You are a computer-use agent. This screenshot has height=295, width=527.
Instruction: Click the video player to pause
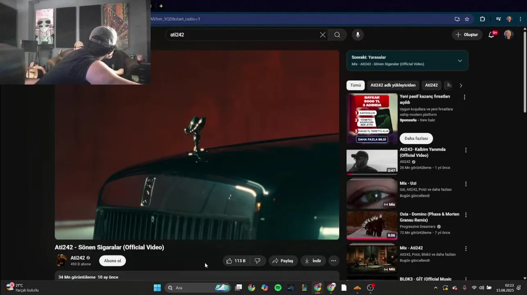click(197, 145)
